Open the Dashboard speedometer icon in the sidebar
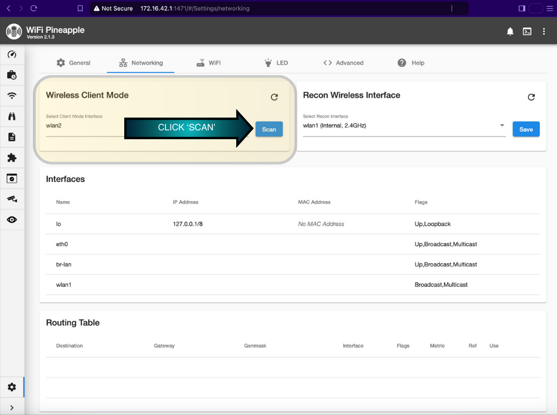 pos(12,54)
